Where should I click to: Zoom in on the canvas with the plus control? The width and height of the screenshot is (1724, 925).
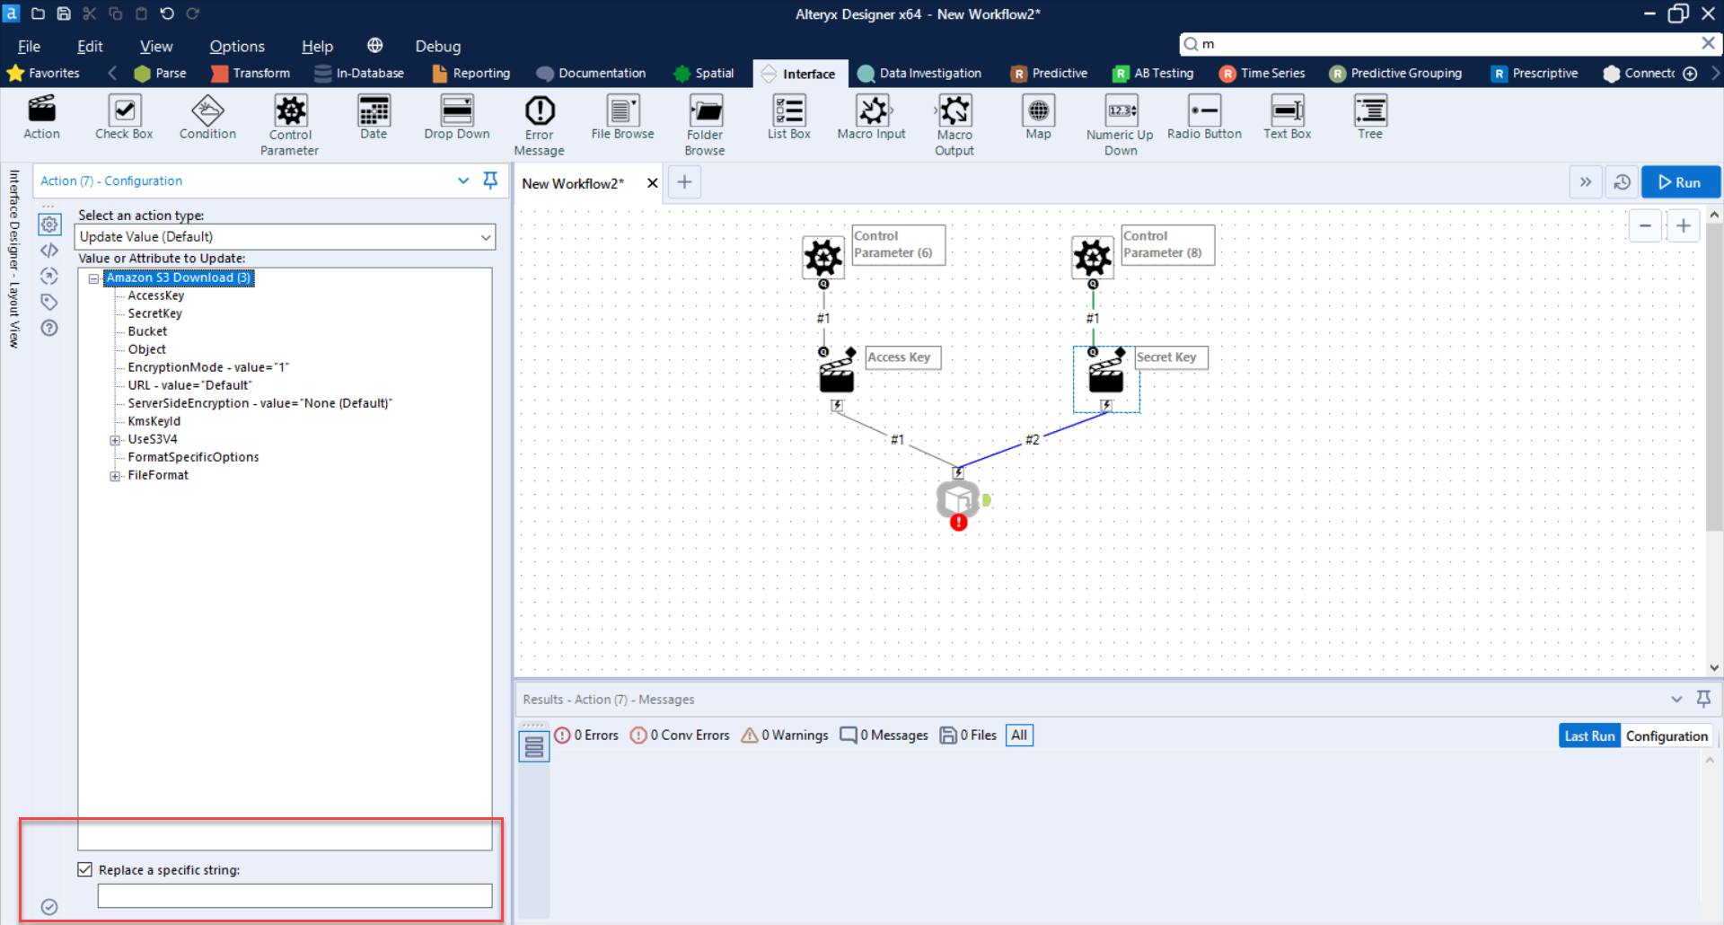(1684, 225)
